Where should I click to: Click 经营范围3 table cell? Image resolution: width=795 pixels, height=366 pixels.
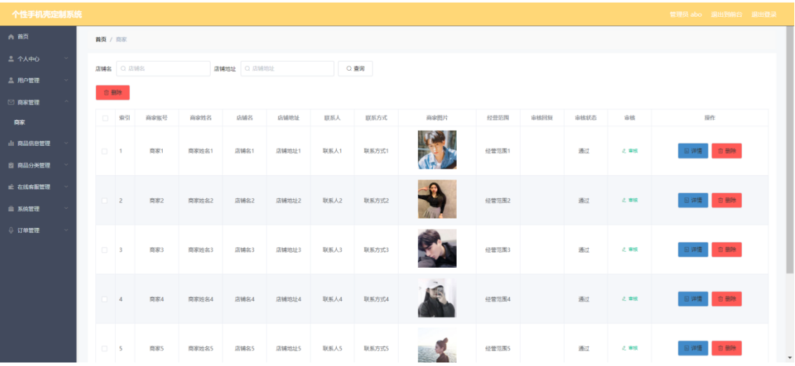[498, 250]
